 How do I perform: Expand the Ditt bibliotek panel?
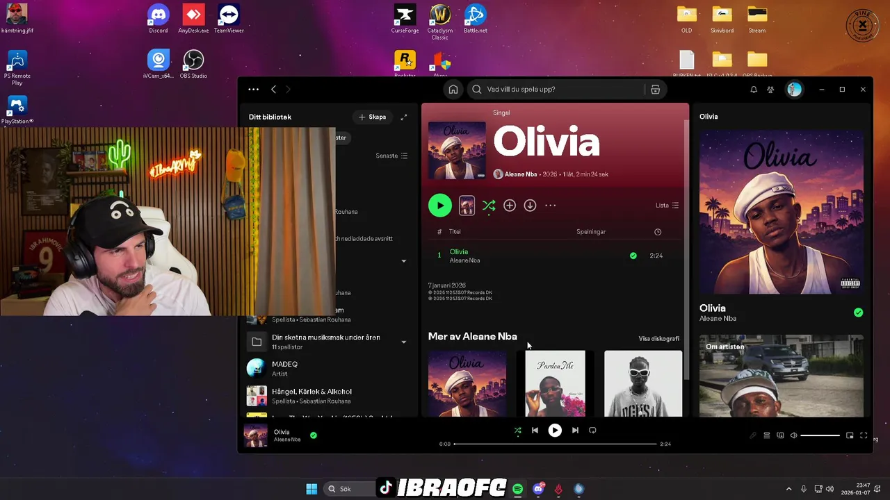(x=404, y=117)
